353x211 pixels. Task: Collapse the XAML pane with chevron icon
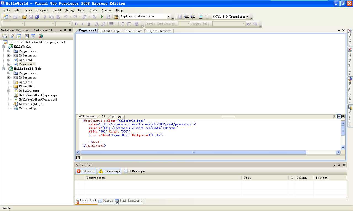tap(343, 117)
